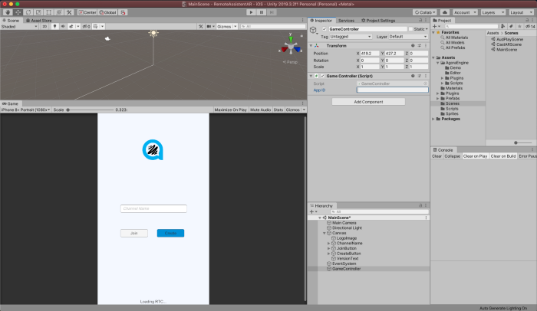Screen dimensions: 537x311
Task: Select the Move tool
Action: click(18, 12)
